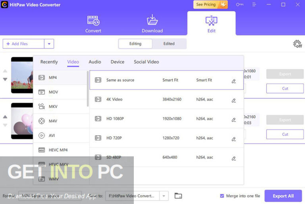Select the HEVC MP4 format icon
This screenshot has height=204, width=305.
42,150
